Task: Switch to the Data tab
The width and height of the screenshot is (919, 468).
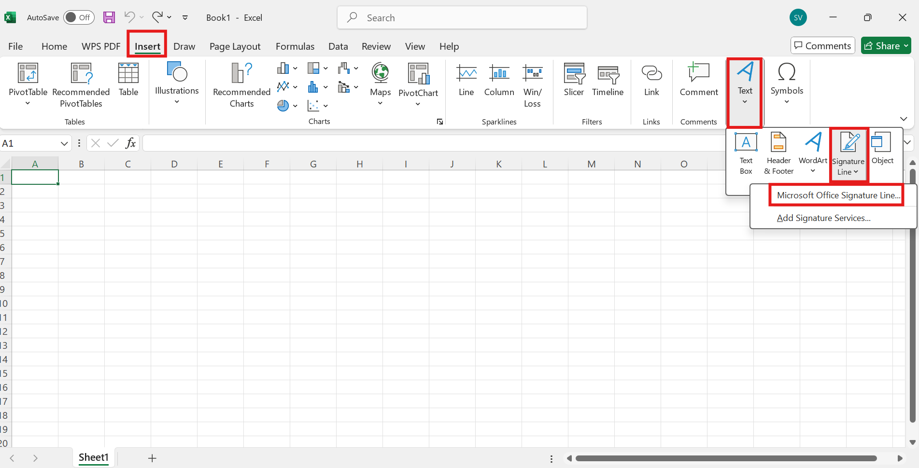Action: (x=338, y=46)
